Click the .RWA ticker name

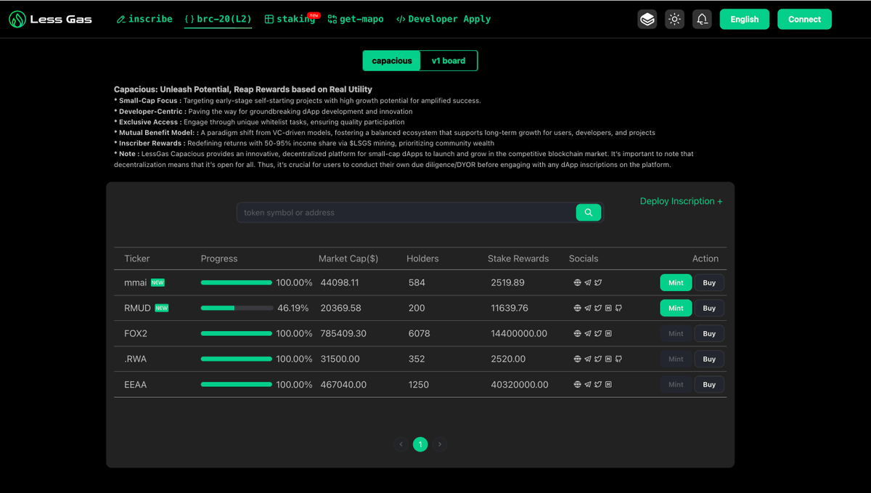click(135, 359)
